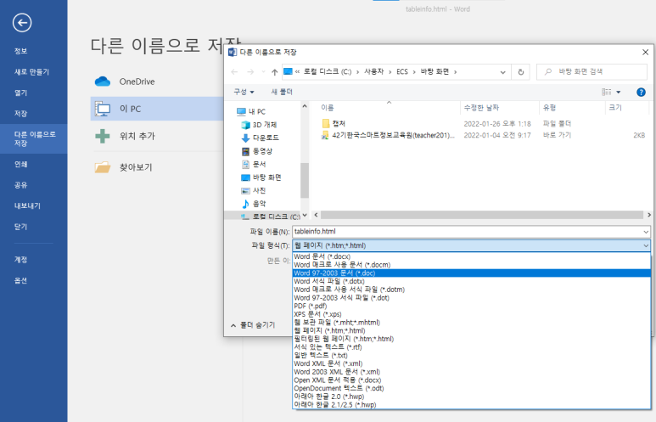656x422 pixels.
Task: Open the recent locations dropdown arrow
Action: pos(263,72)
